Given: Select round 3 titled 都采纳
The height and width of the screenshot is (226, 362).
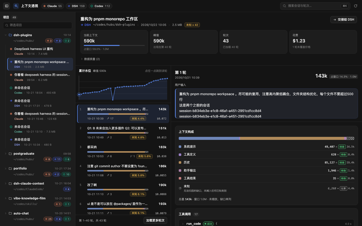Looking at the screenshot, I should (123, 152).
